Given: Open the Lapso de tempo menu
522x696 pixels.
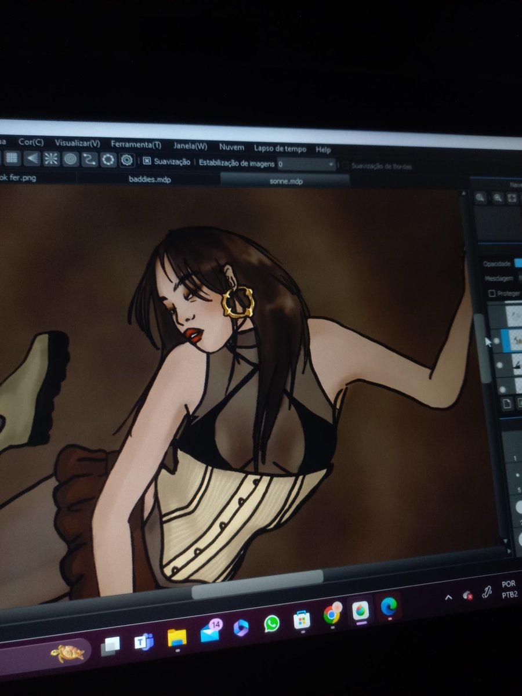Looking at the screenshot, I should click(x=280, y=148).
